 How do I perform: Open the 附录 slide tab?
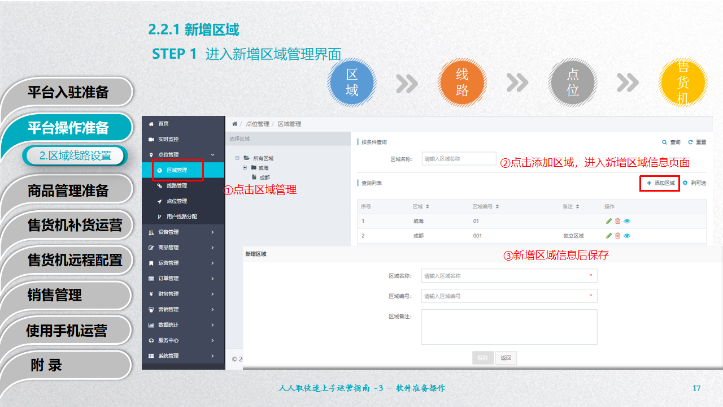(x=68, y=365)
